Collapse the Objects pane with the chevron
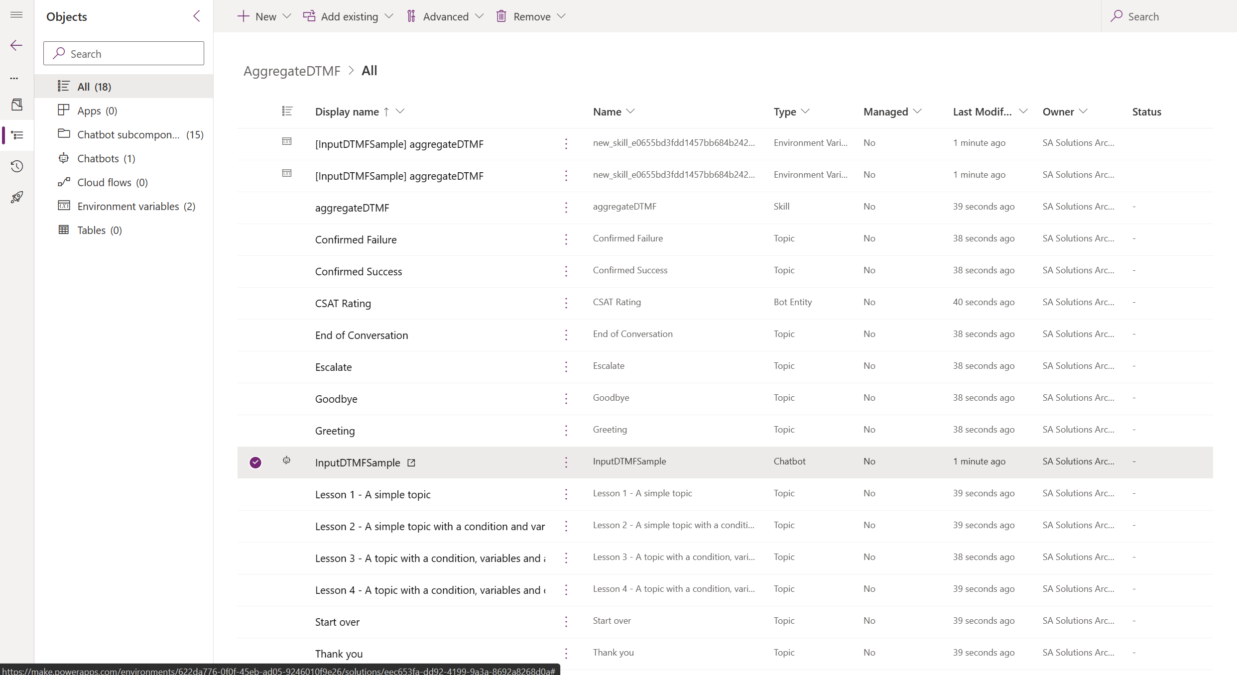 point(197,16)
